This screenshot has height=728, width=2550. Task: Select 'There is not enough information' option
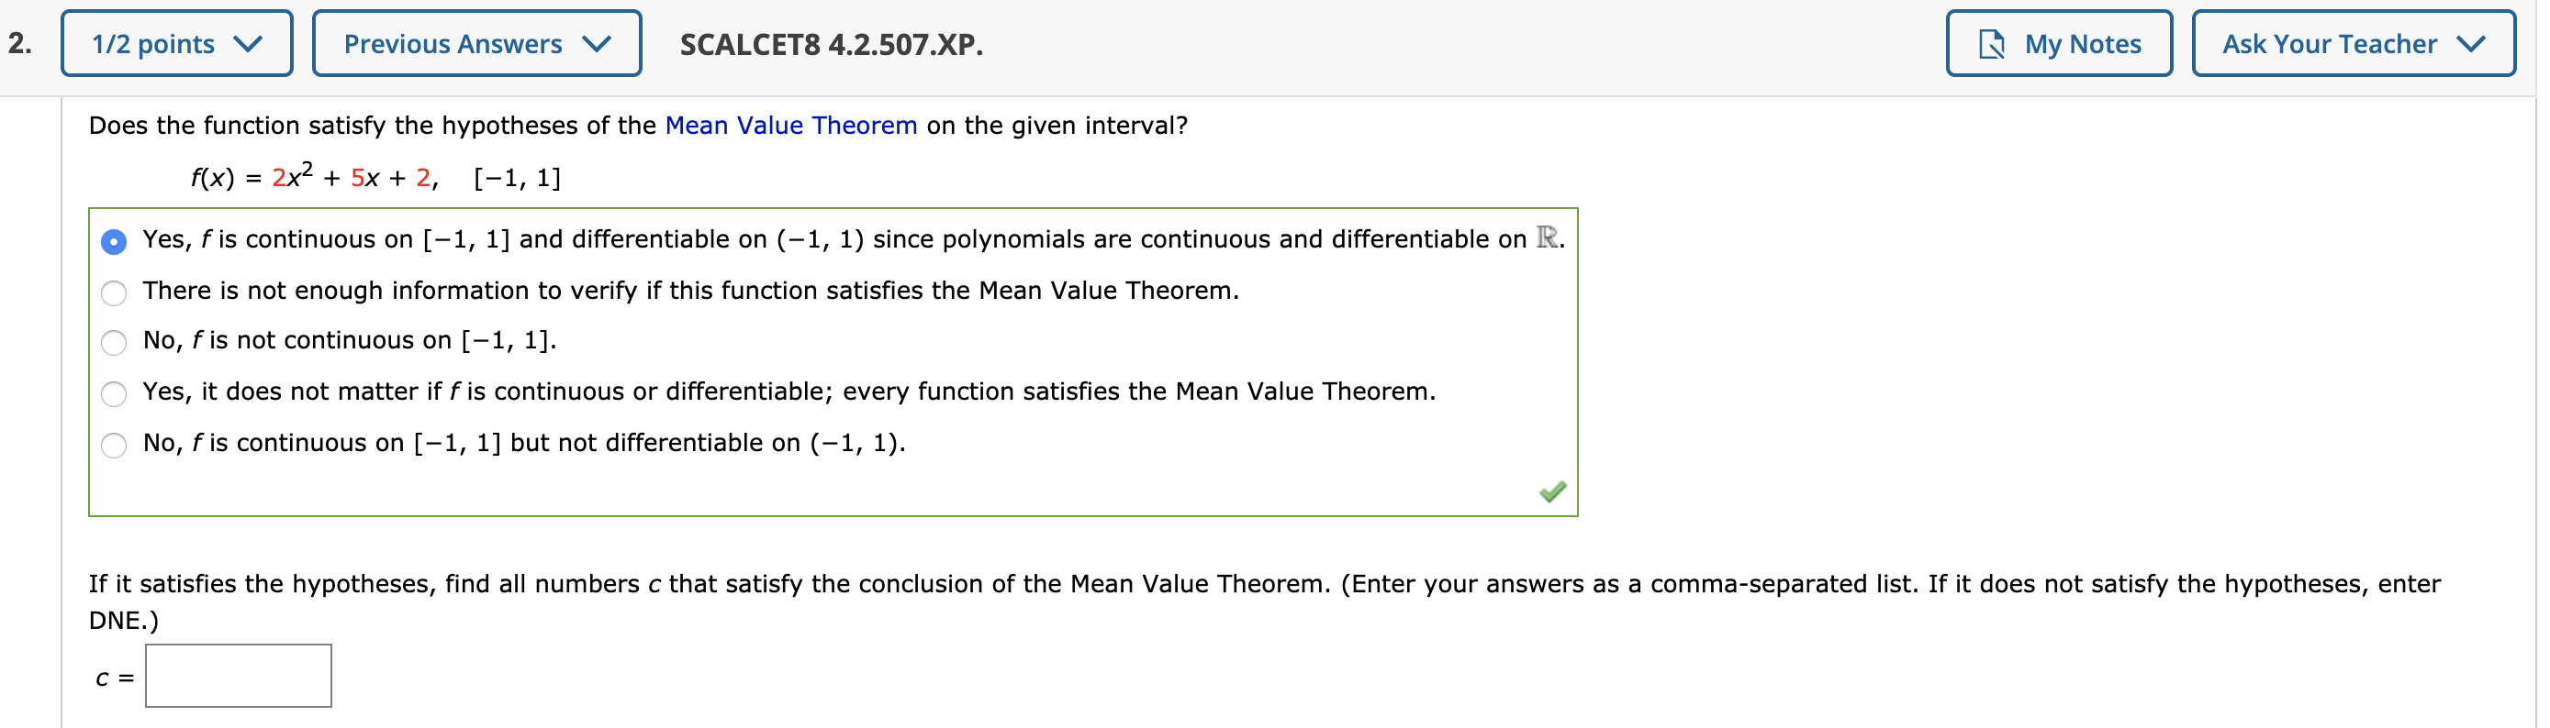click(x=114, y=292)
